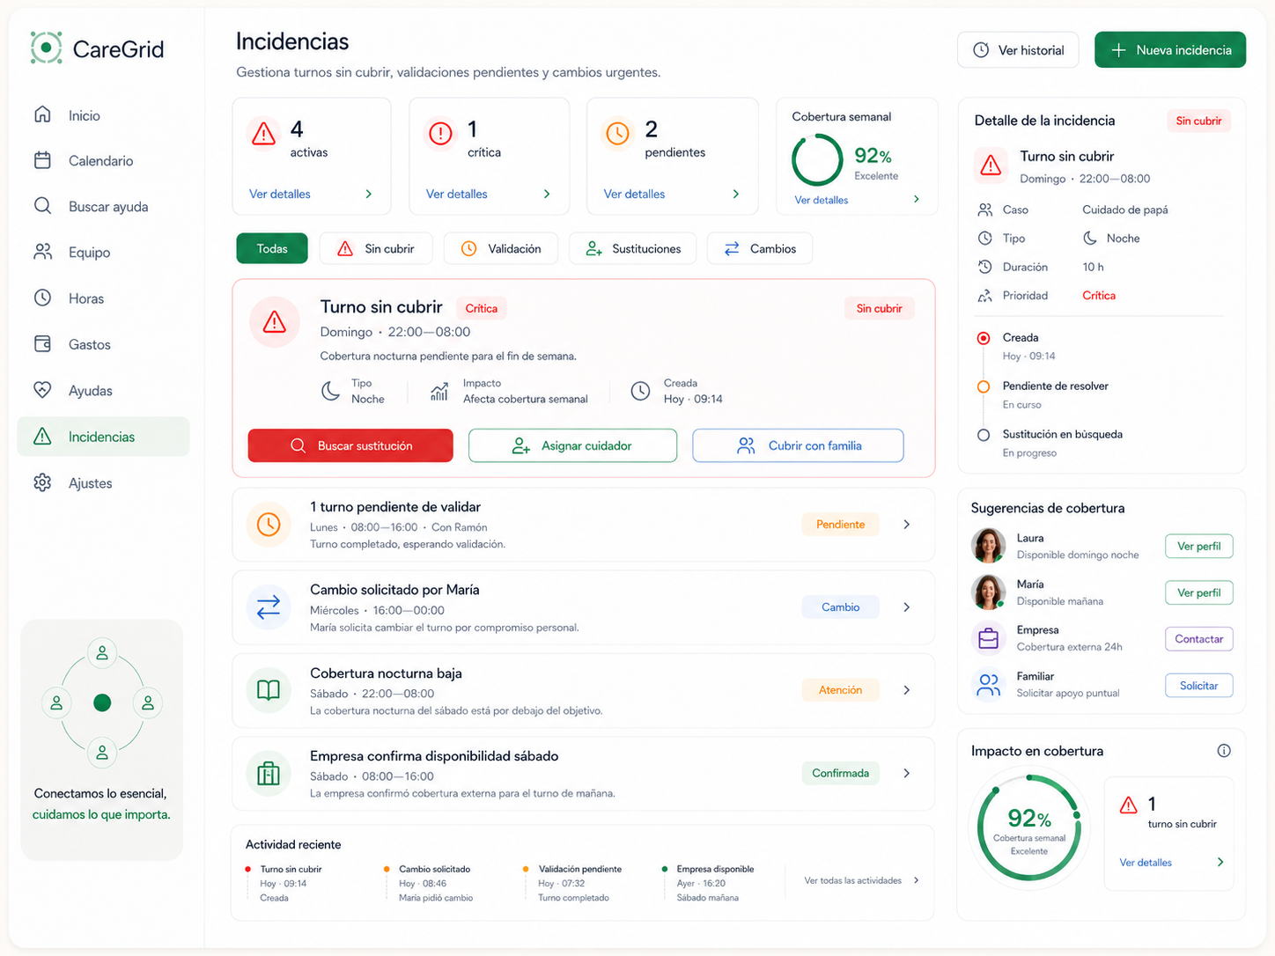Click María's profile photo
Viewport: 1275px width, 956px height.
click(989, 592)
